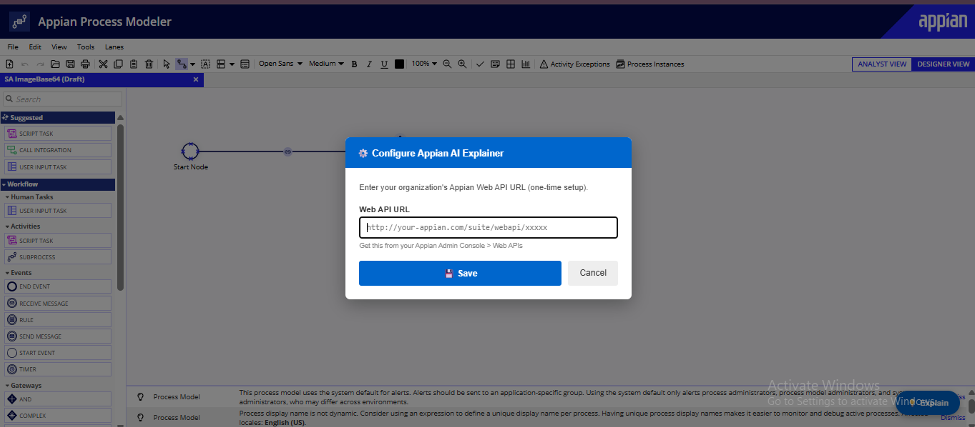Open the 100% zoom level dropdown
Screen dimensions: 975x427
point(424,64)
